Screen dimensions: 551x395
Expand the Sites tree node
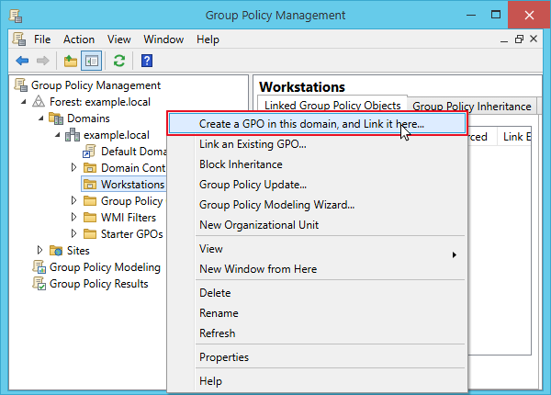coord(39,250)
